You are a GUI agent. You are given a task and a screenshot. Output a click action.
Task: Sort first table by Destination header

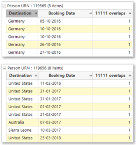coord(20,13)
